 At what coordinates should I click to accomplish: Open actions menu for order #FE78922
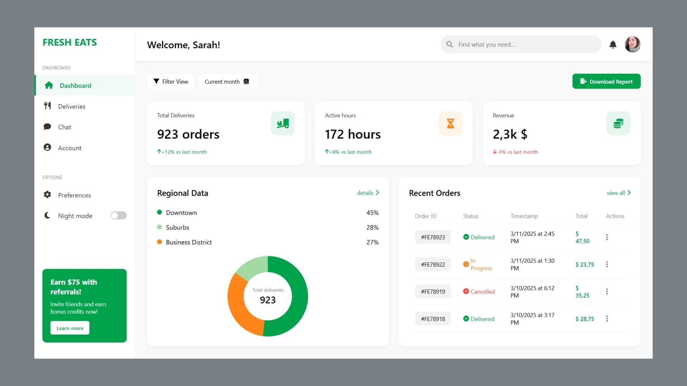tap(607, 264)
